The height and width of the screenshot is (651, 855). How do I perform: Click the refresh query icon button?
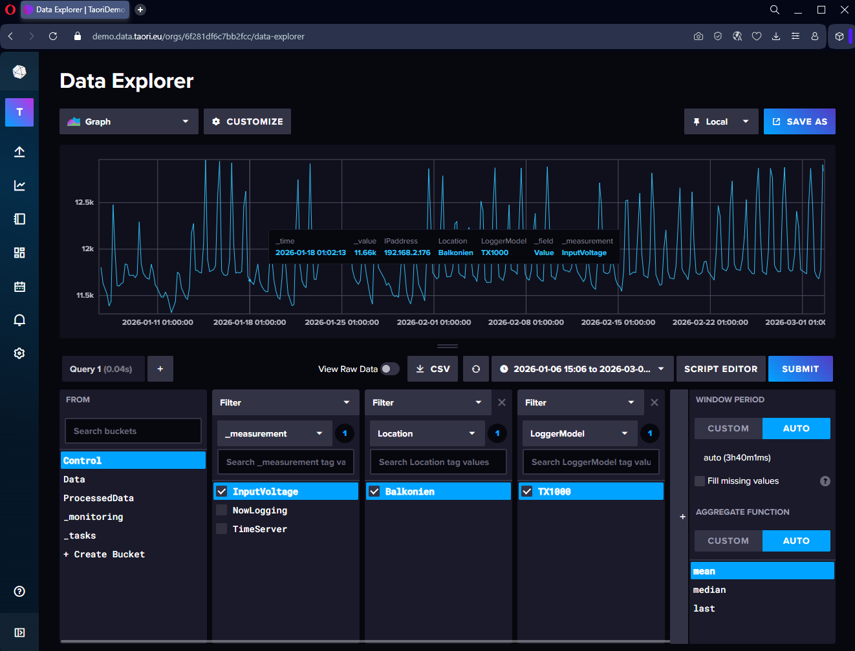[x=476, y=369]
